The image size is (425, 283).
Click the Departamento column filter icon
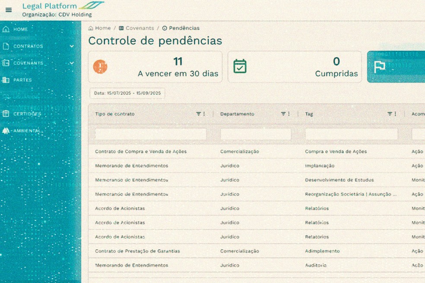point(283,114)
